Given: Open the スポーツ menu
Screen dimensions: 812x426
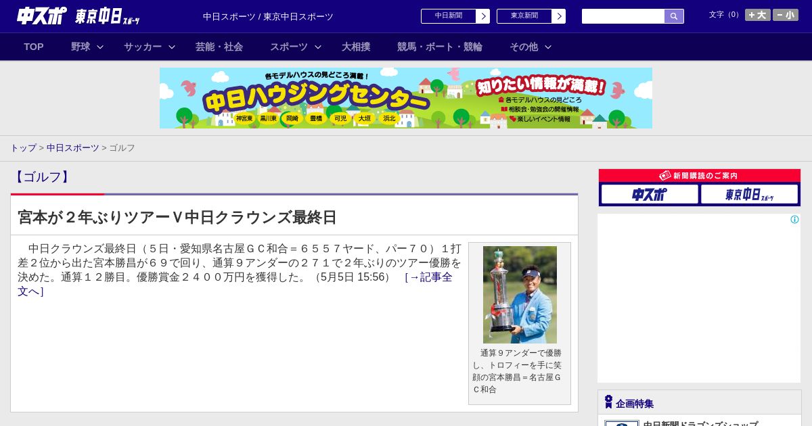Looking at the screenshot, I should click(x=289, y=47).
